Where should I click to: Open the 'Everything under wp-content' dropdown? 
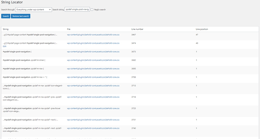(x=34, y=10)
